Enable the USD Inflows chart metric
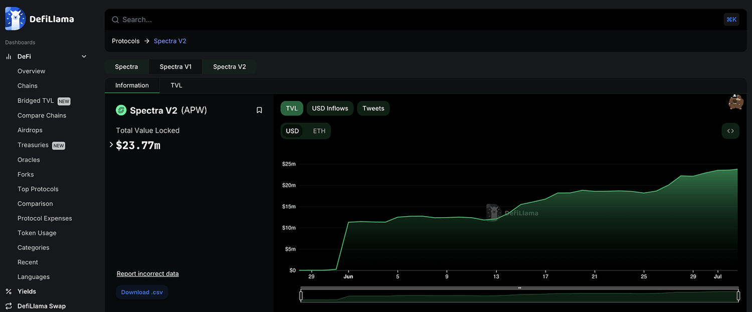The image size is (752, 312). [x=330, y=108]
